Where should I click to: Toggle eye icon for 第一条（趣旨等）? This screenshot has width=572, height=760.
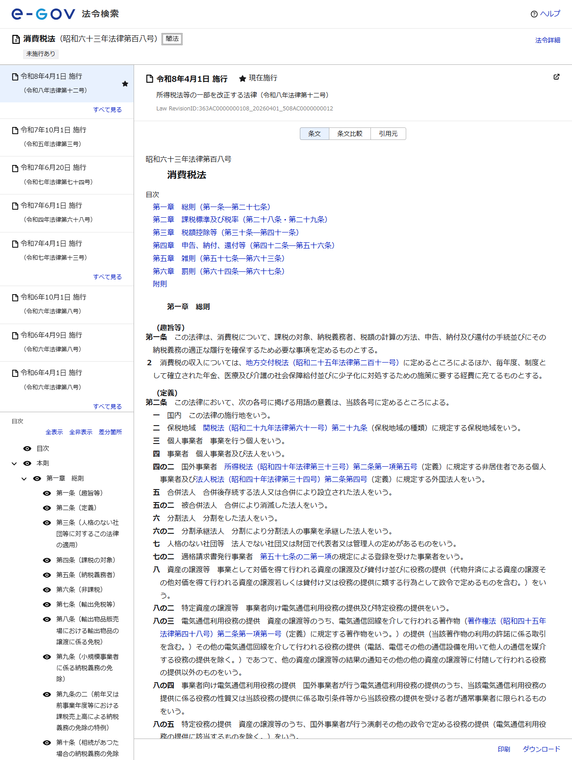click(x=47, y=493)
